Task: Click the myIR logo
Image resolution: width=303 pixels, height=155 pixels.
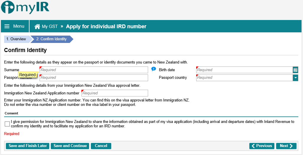Action: coord(25,8)
